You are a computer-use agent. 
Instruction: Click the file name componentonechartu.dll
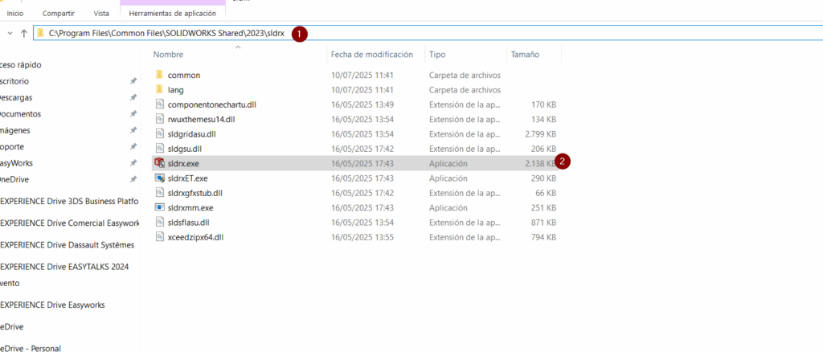pos(212,104)
